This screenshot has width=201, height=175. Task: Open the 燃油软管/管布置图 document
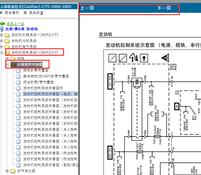point(38,82)
